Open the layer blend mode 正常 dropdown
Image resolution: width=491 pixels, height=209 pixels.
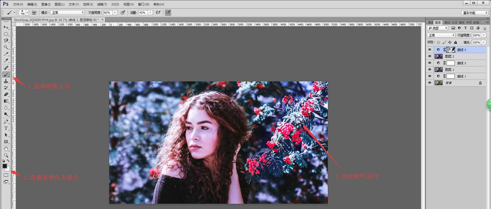coord(441,35)
